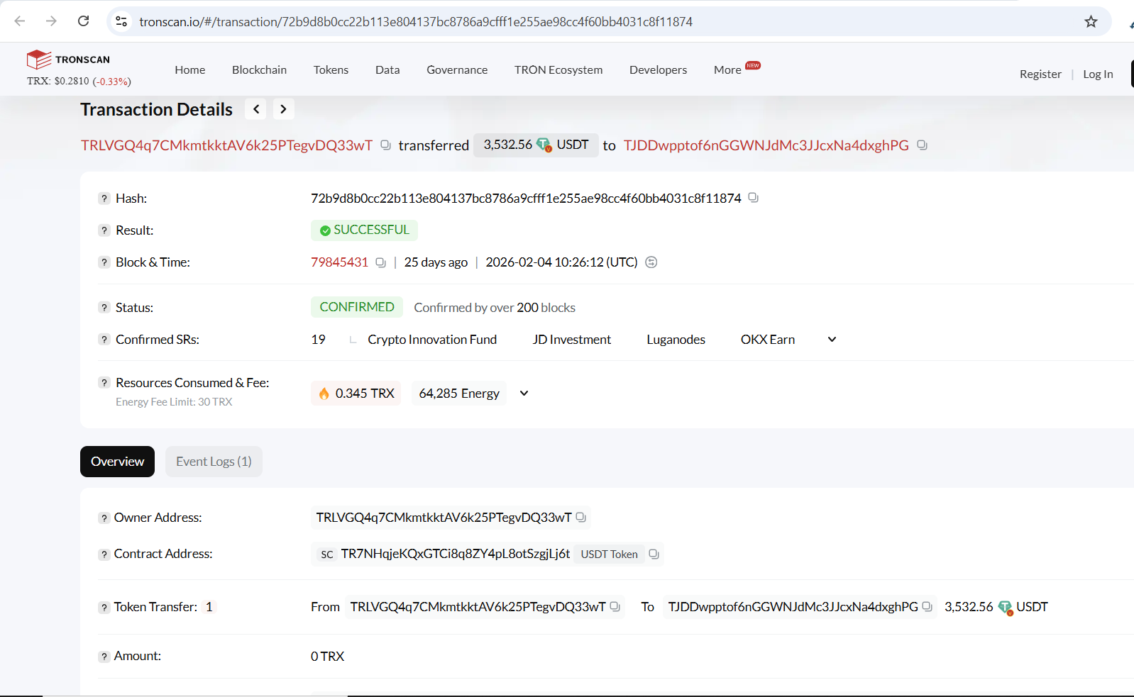
Task: Go to next transaction with right chevron
Action: coord(283,109)
